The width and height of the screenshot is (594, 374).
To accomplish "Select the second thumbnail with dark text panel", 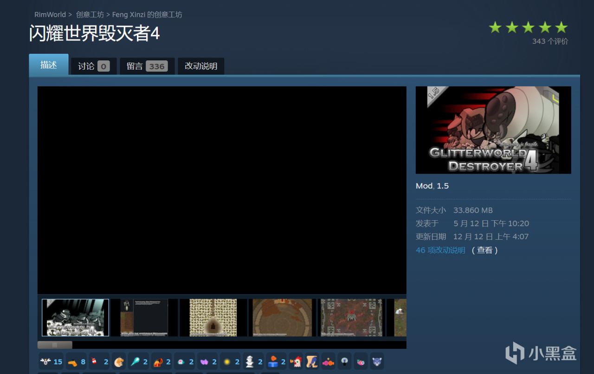I will (144, 317).
